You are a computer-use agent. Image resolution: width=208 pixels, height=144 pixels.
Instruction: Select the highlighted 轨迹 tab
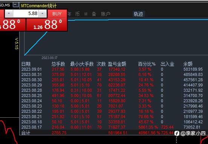pos(139,14)
